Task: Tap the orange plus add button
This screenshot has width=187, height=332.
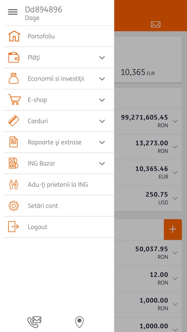Action: click(173, 229)
